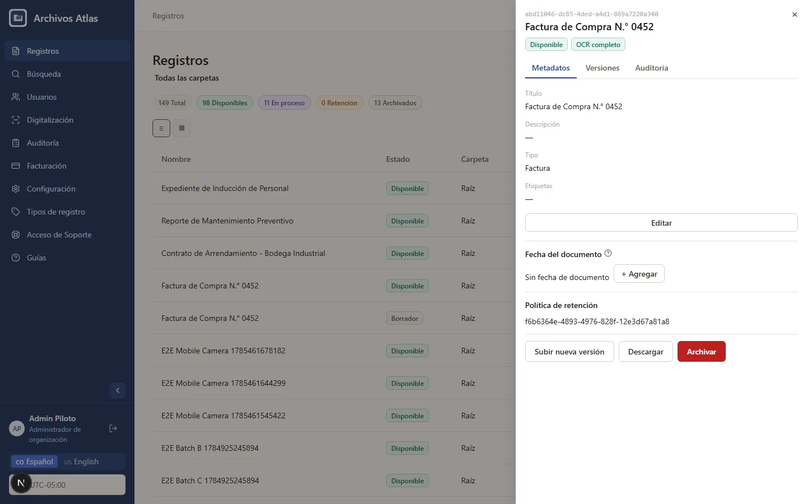The height and width of the screenshot is (504, 807).
Task: Click the logout icon next to Admin Piloto
Action: 113,428
